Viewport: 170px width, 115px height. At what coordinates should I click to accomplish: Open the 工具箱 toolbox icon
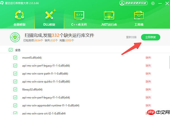point(139,15)
